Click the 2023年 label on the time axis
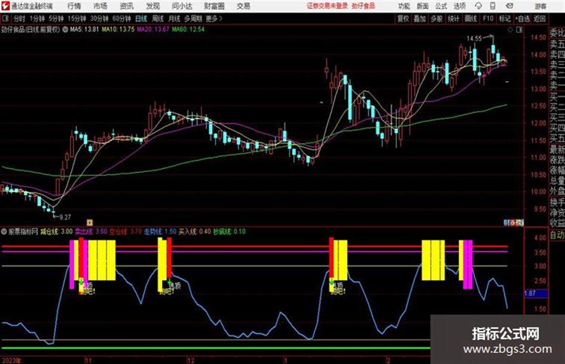565x364 pixels. point(11,360)
